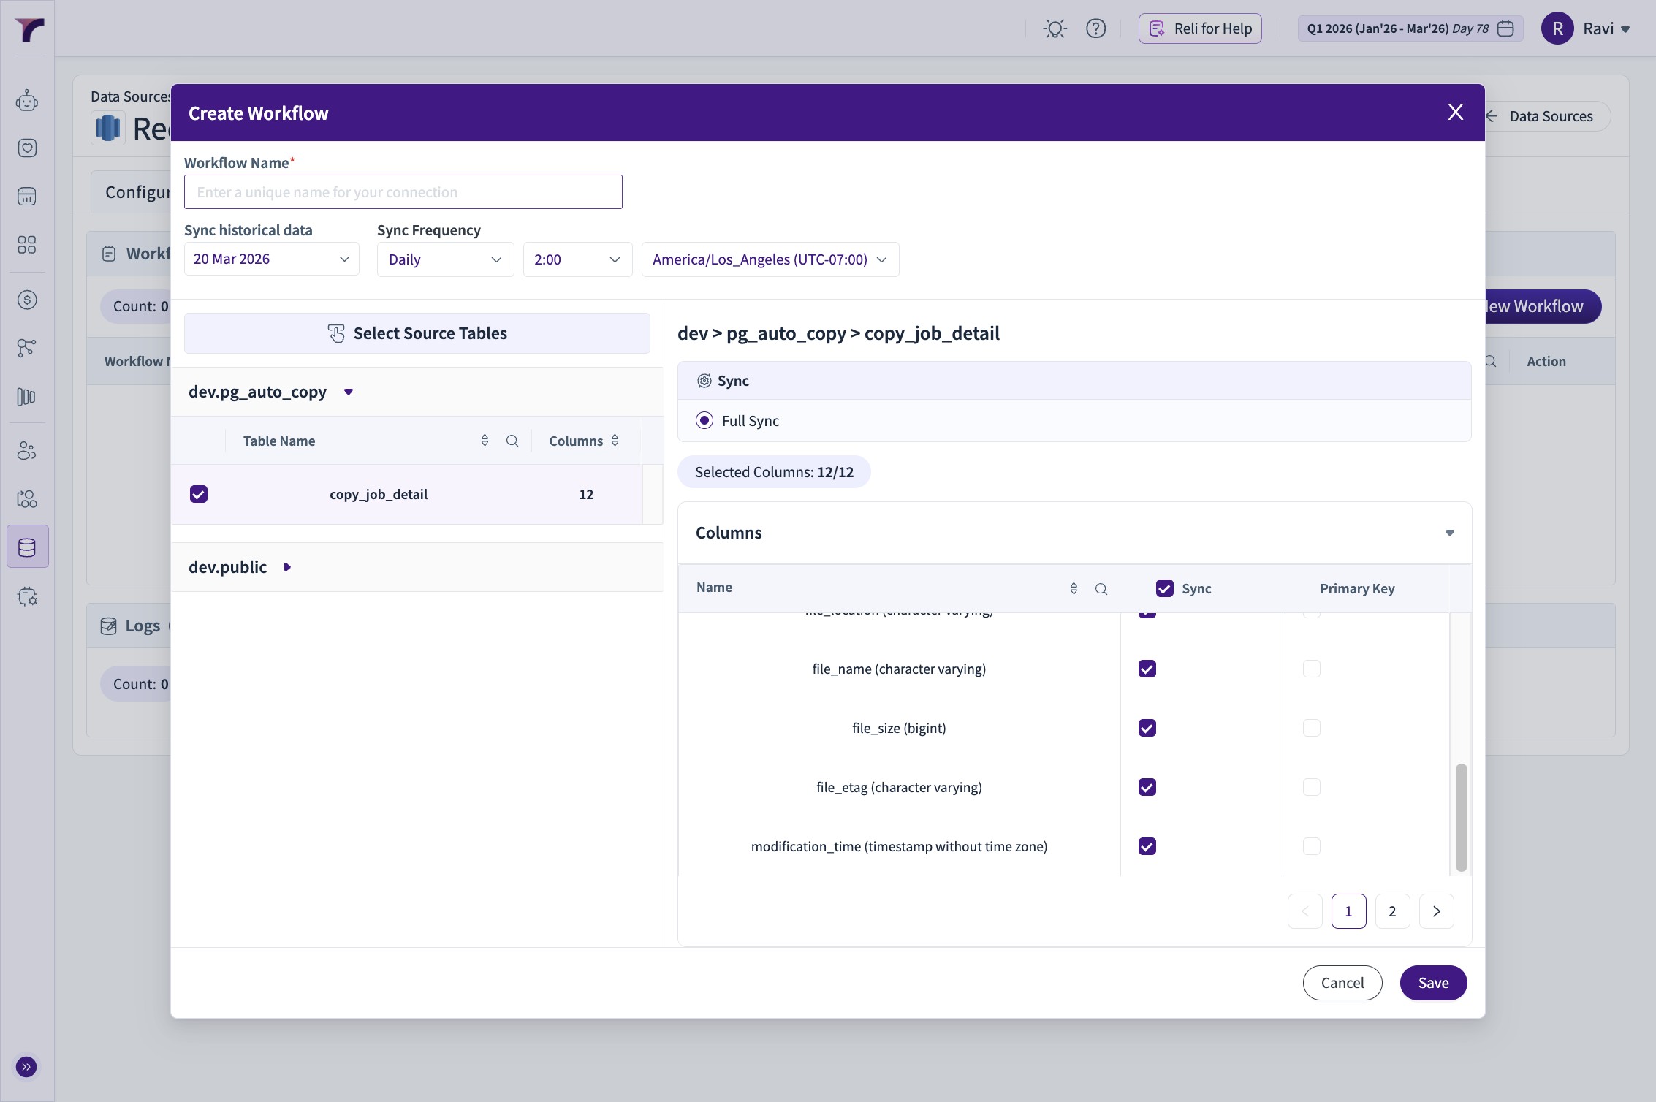
Task: Search column names with magnifier icon
Action: coord(1101,589)
